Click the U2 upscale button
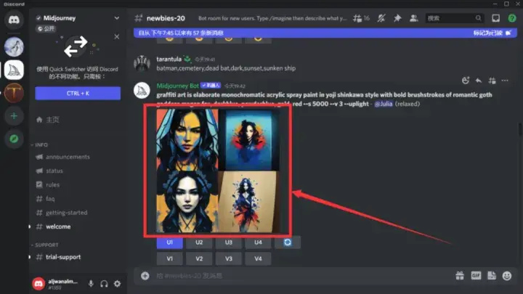This screenshot has width=523, height=294. (199, 242)
